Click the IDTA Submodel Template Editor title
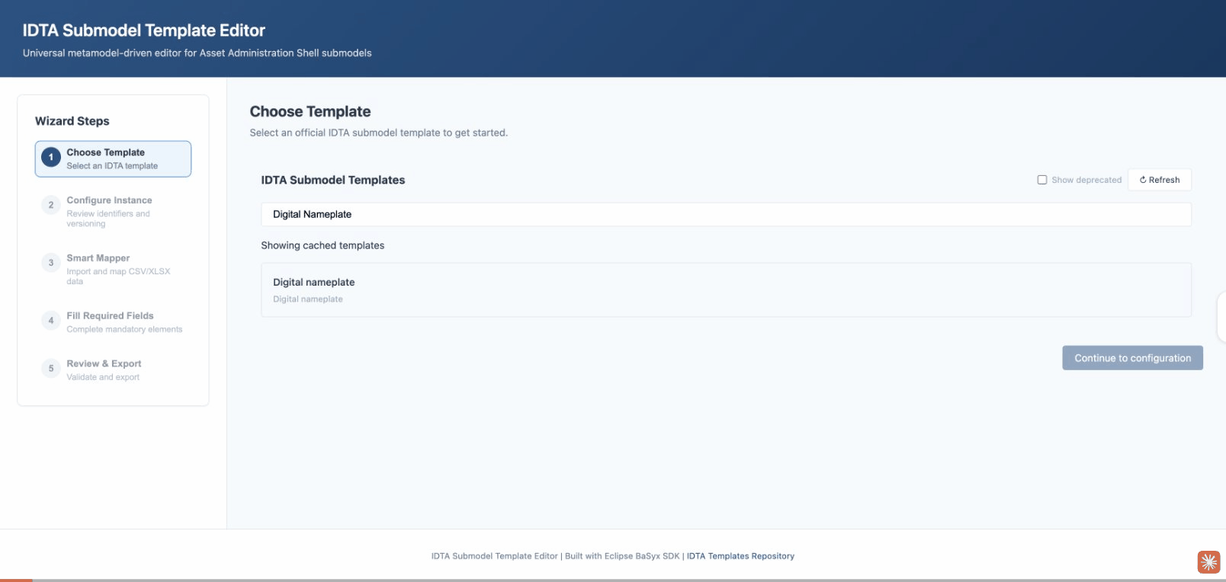The width and height of the screenshot is (1226, 582). (x=144, y=30)
